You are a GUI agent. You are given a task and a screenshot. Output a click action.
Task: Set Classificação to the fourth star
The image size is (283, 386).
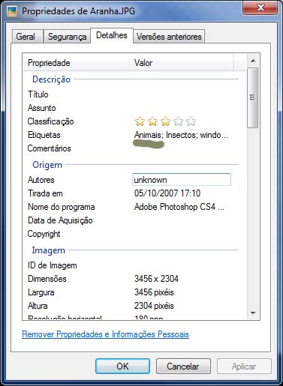(178, 121)
